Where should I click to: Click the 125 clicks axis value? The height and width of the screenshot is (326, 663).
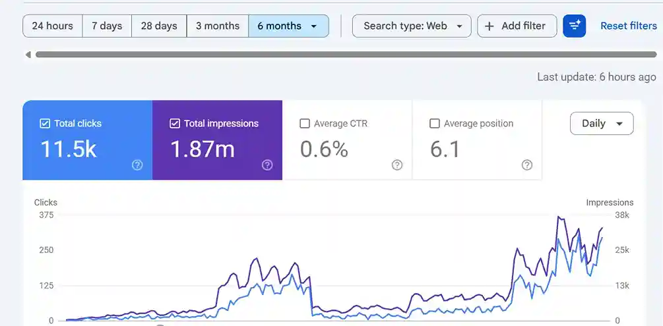[46, 285]
